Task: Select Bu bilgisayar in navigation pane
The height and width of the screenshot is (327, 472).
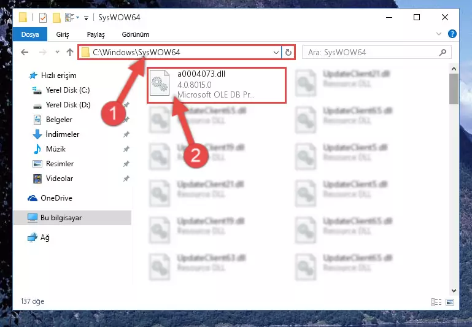Action: tap(72, 218)
